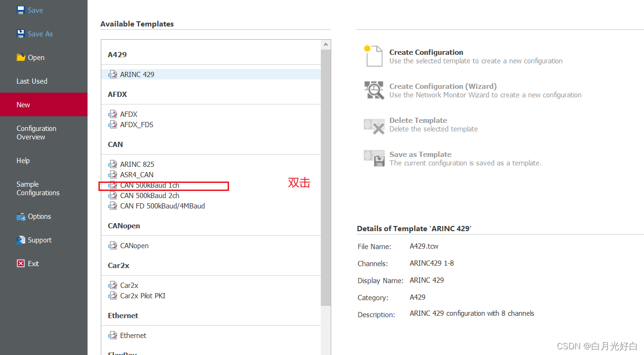644x355 pixels.
Task: Click the channels value ARINC429 1-8
Action: [432, 263]
